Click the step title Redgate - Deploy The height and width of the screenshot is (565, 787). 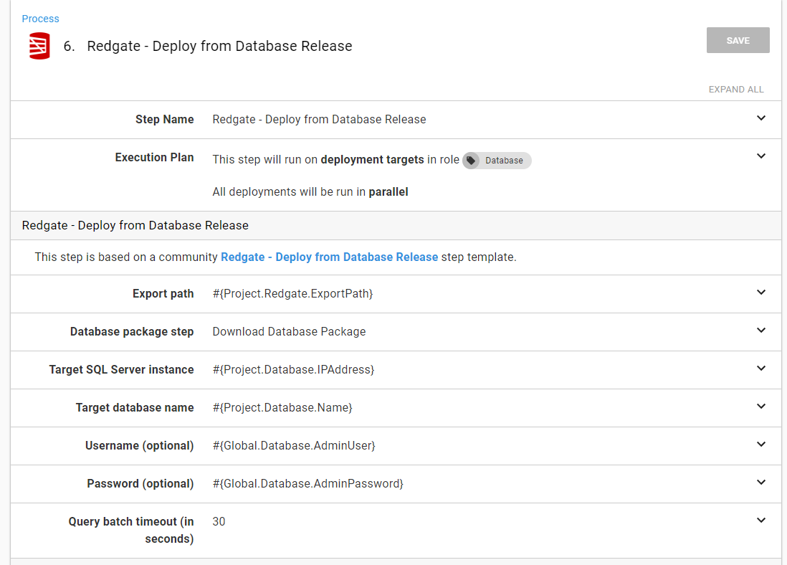click(220, 46)
